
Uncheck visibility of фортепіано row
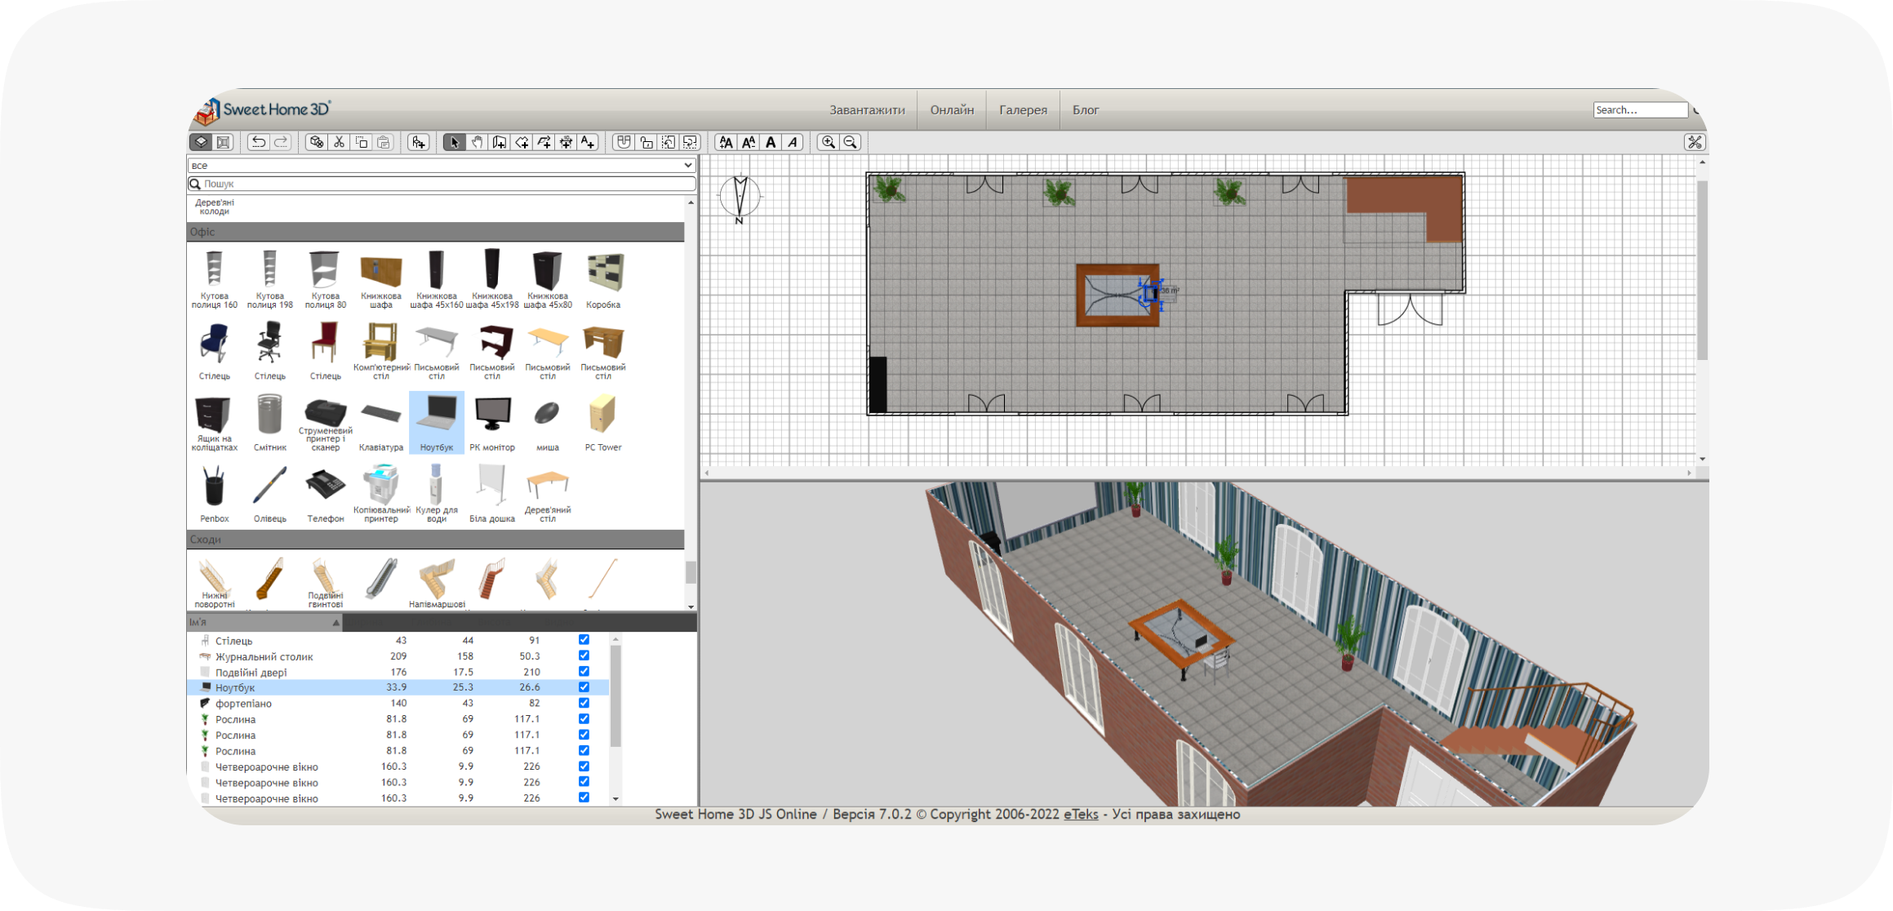click(584, 703)
